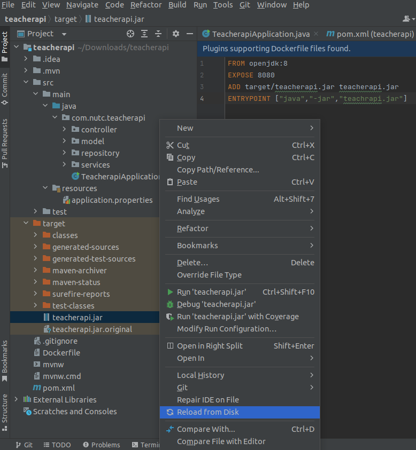The image size is (416, 450).
Task: Select the Dockerfile in project tree
Action: click(61, 353)
